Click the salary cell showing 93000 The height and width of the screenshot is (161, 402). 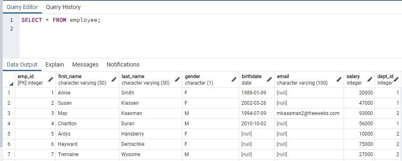pos(359,113)
